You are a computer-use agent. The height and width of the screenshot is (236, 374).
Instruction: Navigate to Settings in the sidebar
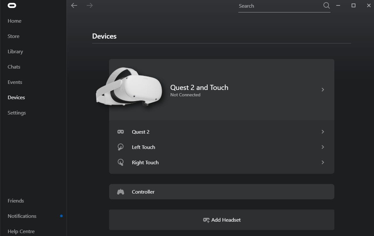pos(16,113)
